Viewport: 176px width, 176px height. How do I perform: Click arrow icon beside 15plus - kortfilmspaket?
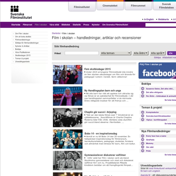click(x=143, y=120)
